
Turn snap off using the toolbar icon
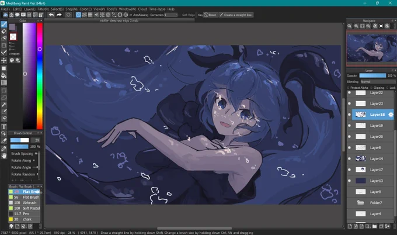tap(78, 15)
